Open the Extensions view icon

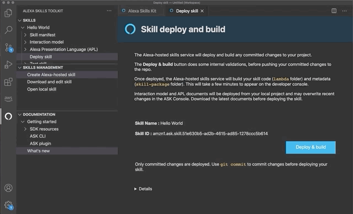(8, 82)
